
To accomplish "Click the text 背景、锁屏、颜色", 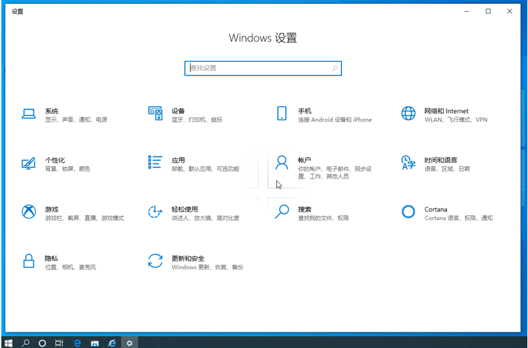I will [68, 169].
